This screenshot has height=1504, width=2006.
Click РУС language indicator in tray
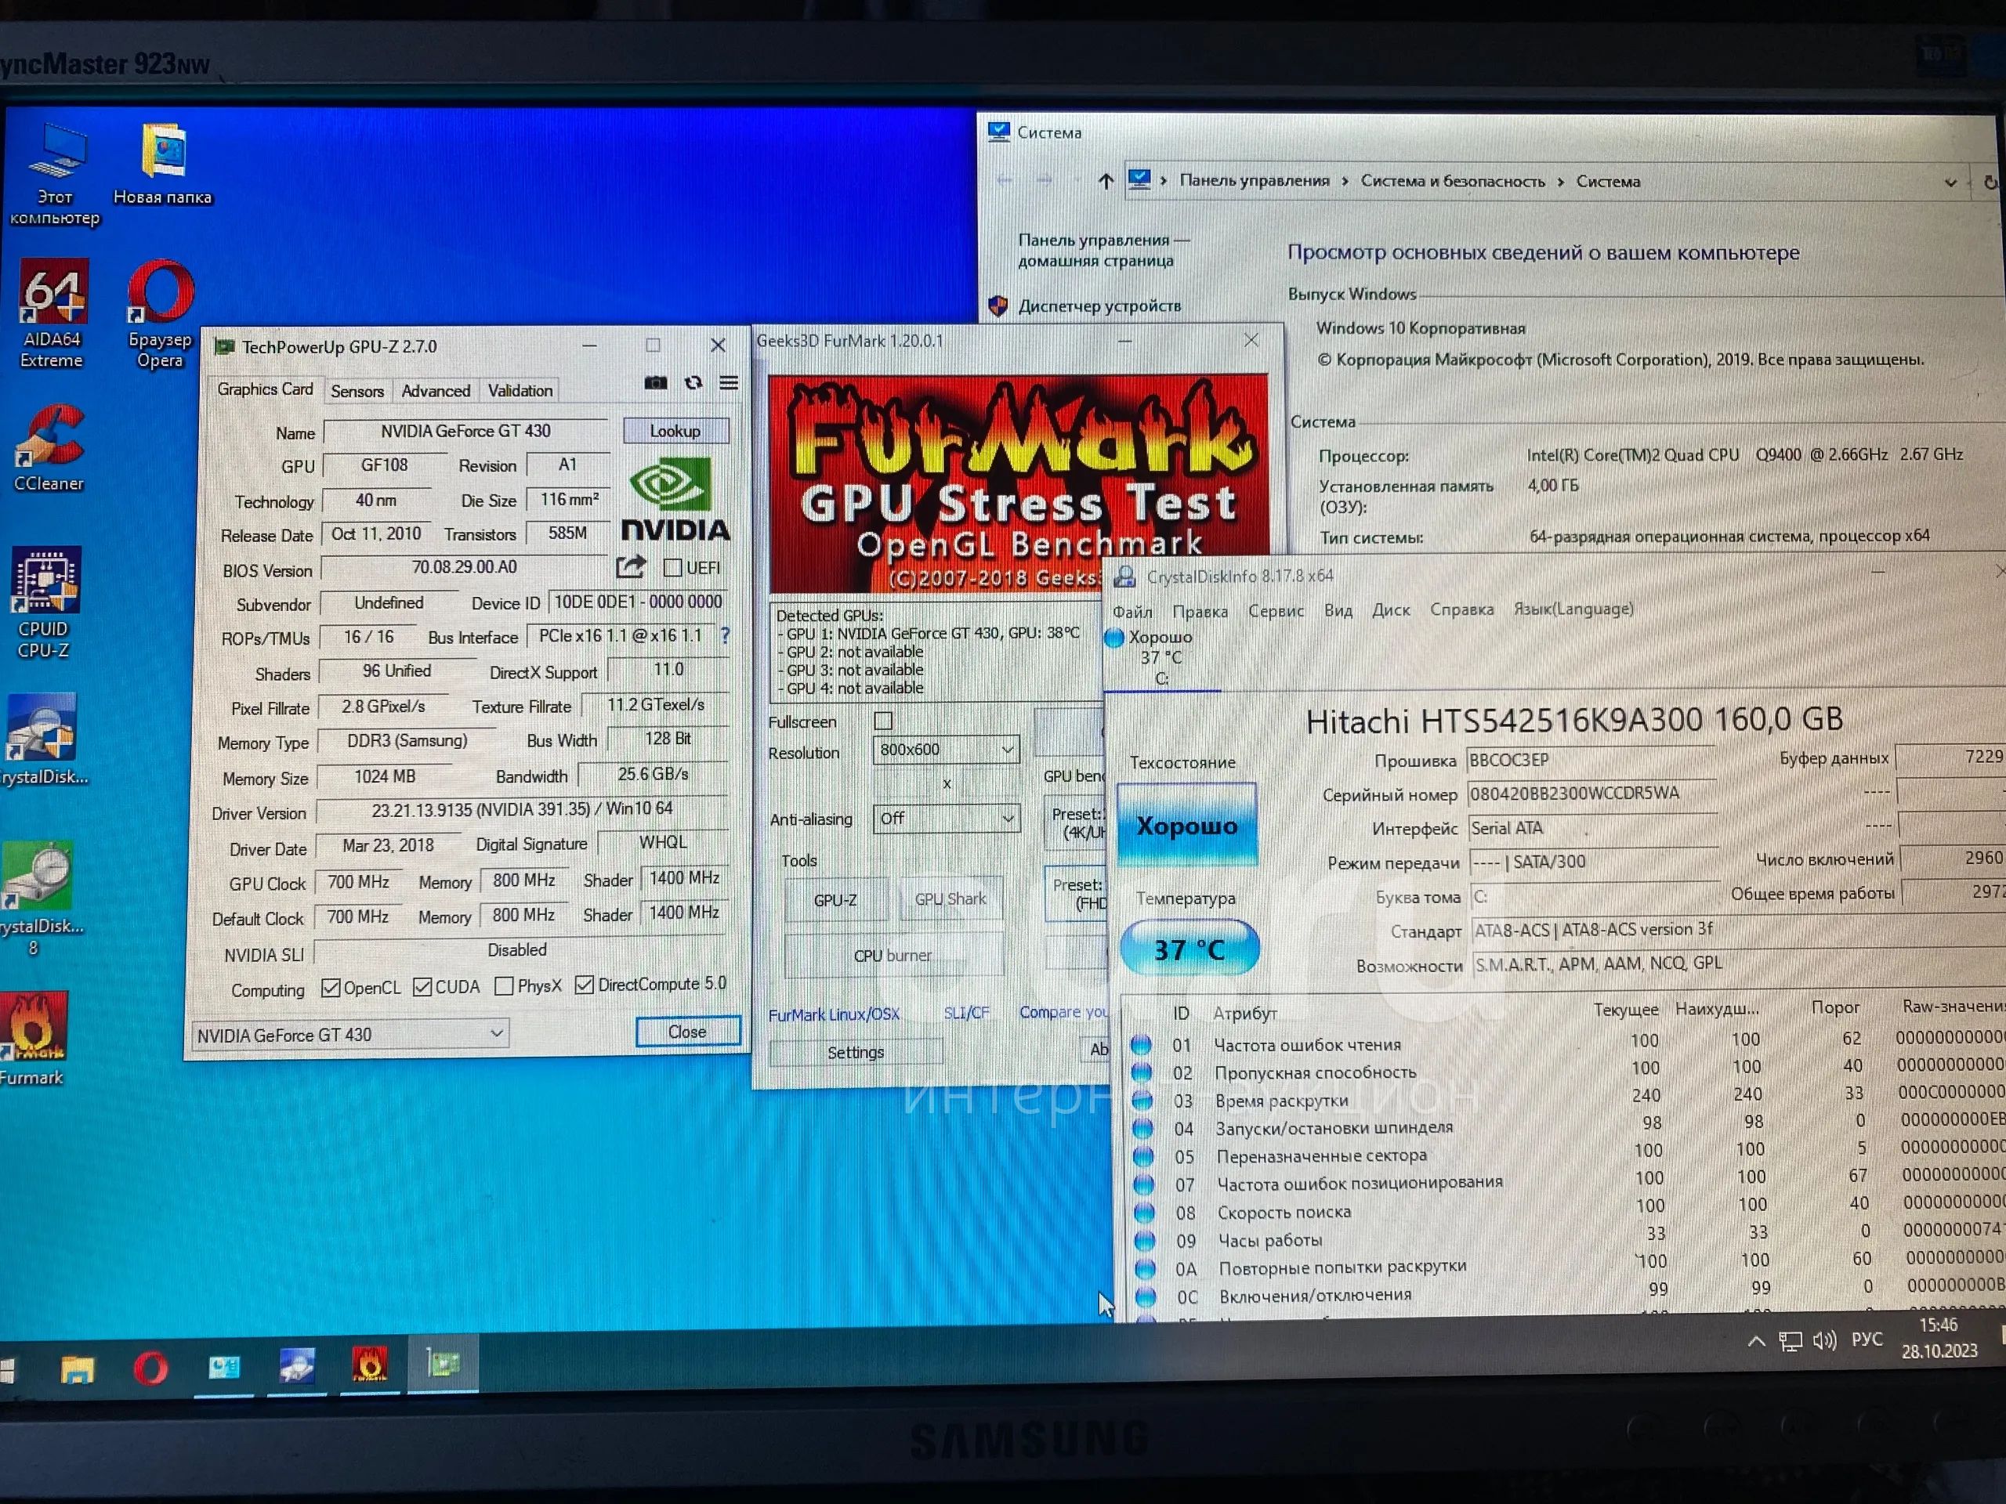click(x=1867, y=1340)
